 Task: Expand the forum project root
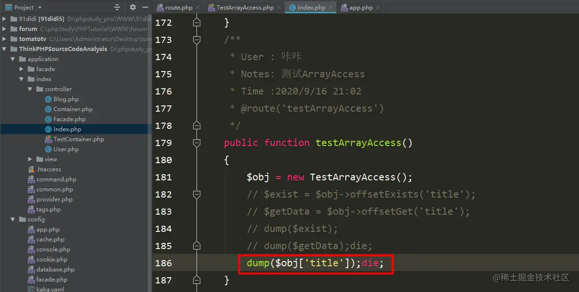pyautogui.click(x=4, y=29)
